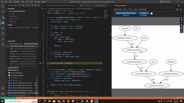The width and height of the screenshot is (184, 103).
Task: Click the Debug Visualizer expression input field
Action: click(x=144, y=9)
